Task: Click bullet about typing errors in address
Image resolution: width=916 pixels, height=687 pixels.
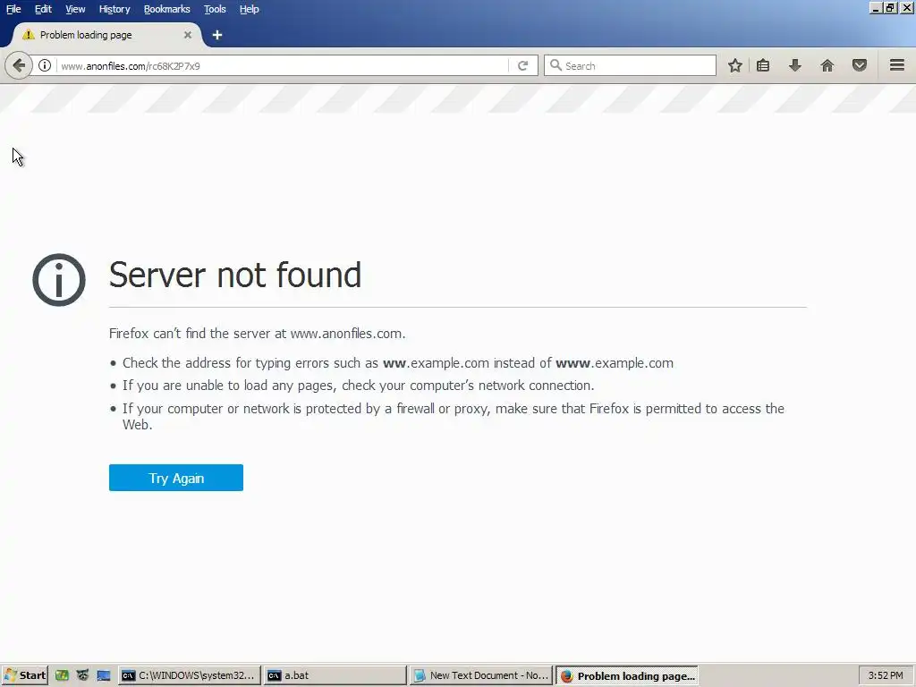Action: point(398,363)
